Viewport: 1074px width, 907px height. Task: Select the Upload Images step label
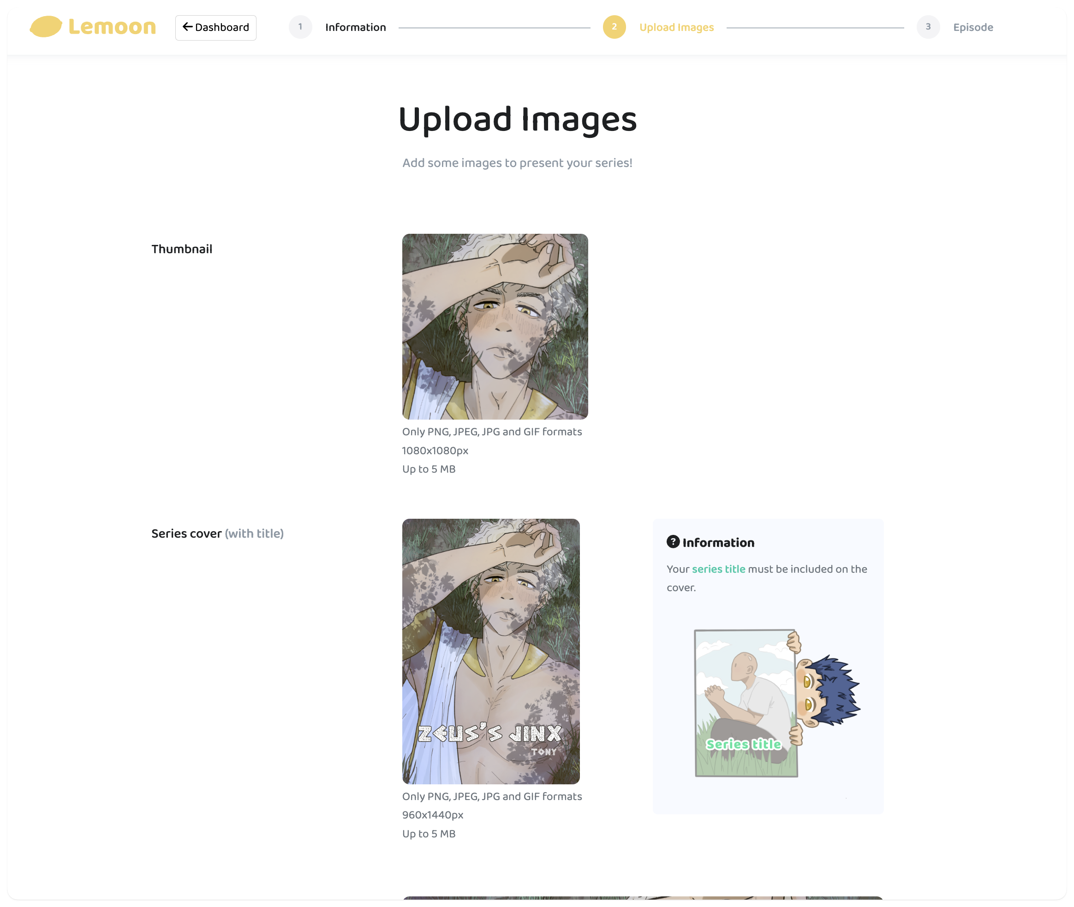pyautogui.click(x=676, y=27)
